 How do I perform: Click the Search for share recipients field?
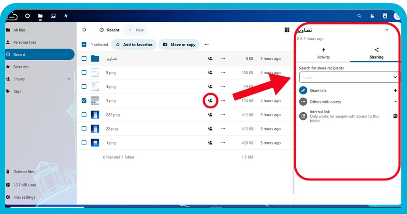point(345,77)
